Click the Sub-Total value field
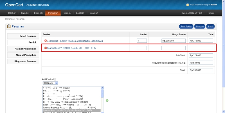The image size is (225, 113). click(201, 55)
